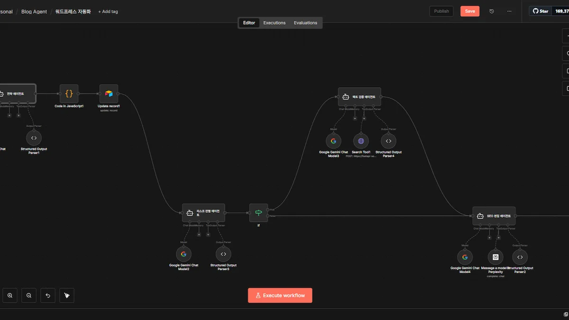The width and height of the screenshot is (569, 320).
Task: Open workflow history clock icon
Action: coord(492,11)
